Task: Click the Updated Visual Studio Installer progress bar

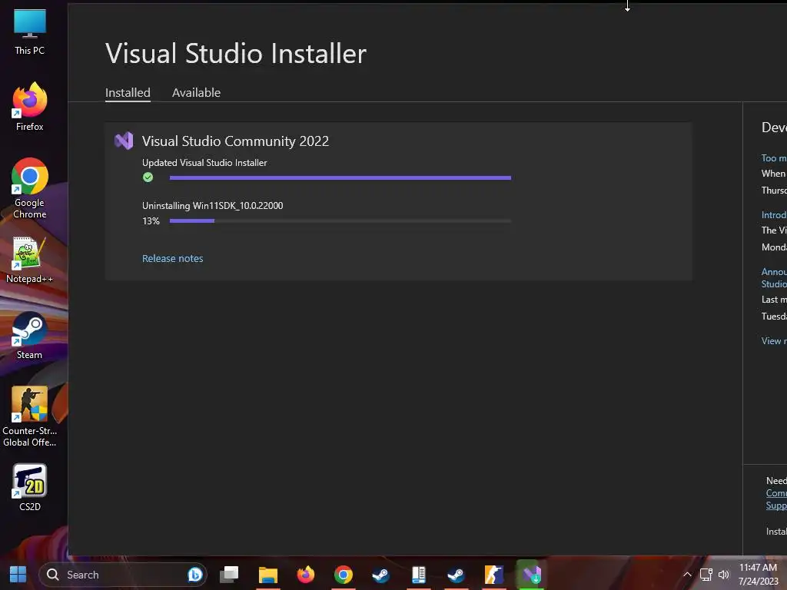Action: [340, 177]
